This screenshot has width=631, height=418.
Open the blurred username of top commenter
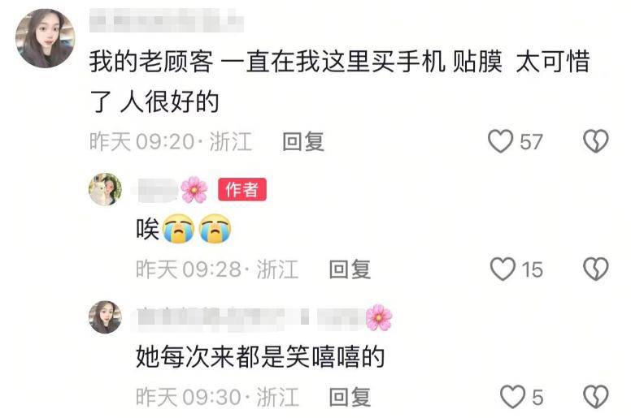[166, 20]
